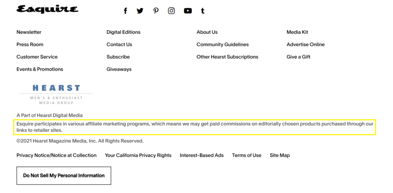Go to Events & Promotions

pyautogui.click(x=40, y=69)
